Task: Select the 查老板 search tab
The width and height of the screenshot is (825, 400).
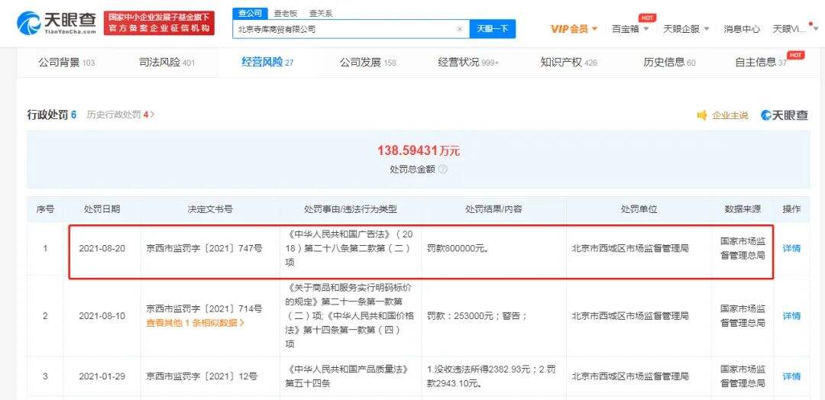Action: point(285,14)
